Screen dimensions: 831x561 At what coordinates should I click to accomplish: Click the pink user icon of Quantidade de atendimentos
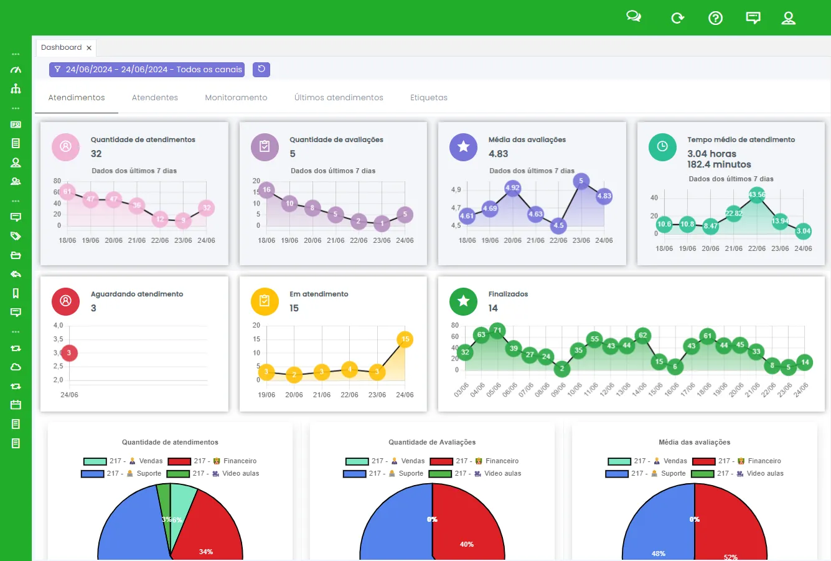pyautogui.click(x=65, y=147)
